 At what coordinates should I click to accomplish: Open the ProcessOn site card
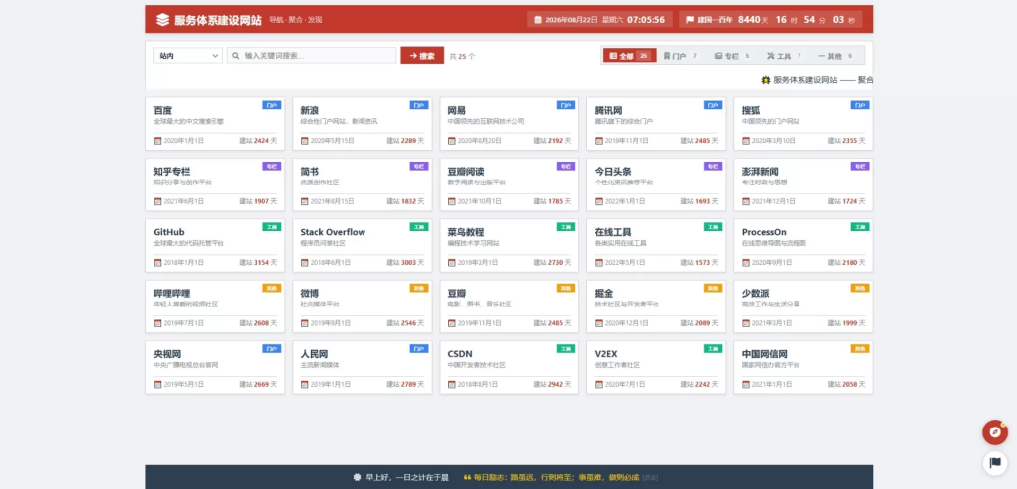(x=802, y=245)
